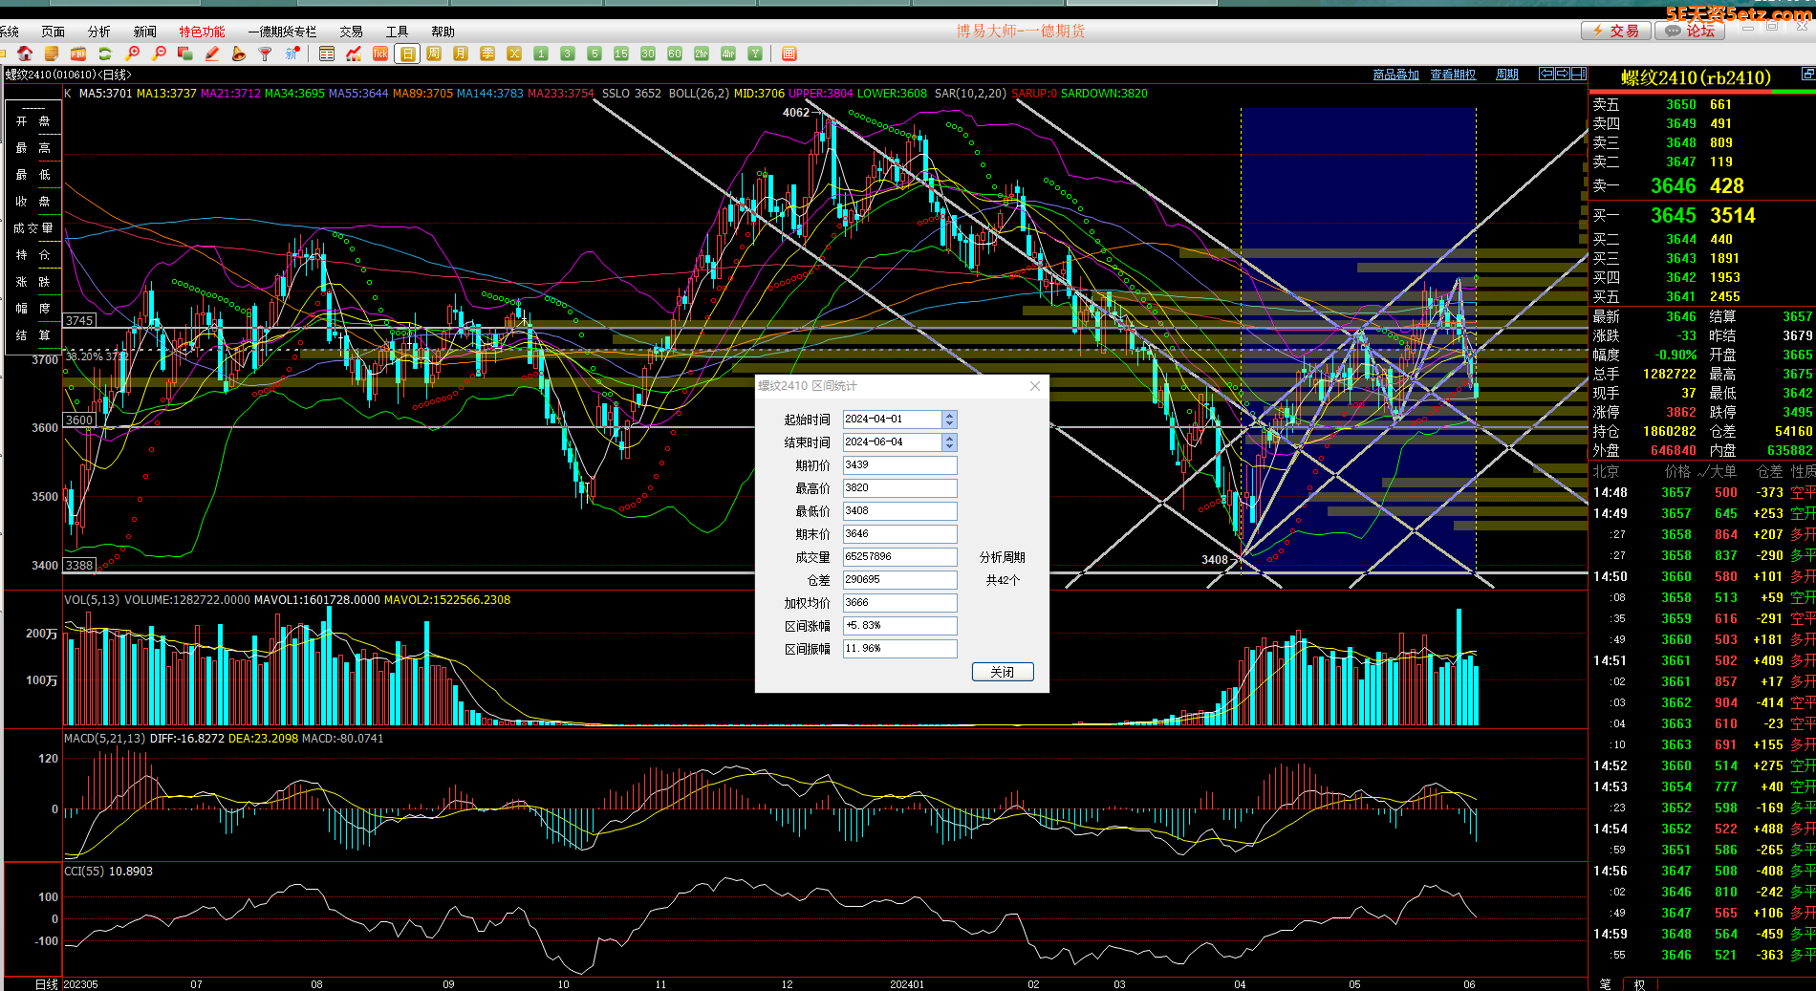Click the 3745 price label on axis
The height and width of the screenshot is (991, 1816).
click(79, 320)
